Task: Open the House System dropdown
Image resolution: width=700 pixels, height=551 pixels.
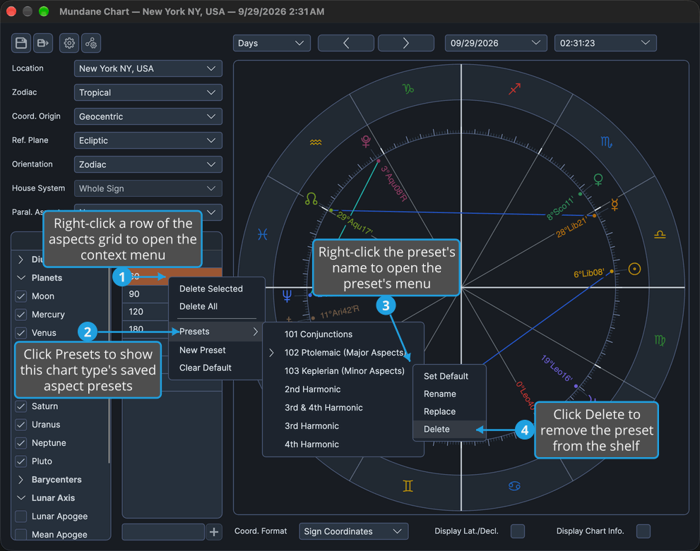Action: coord(148,189)
